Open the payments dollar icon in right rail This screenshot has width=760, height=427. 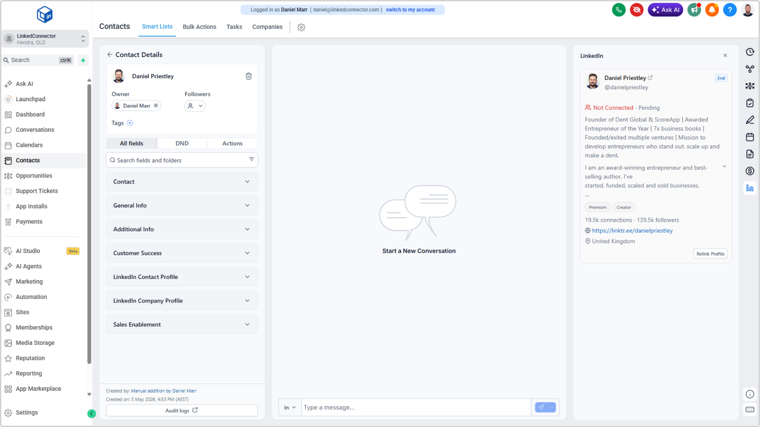750,171
